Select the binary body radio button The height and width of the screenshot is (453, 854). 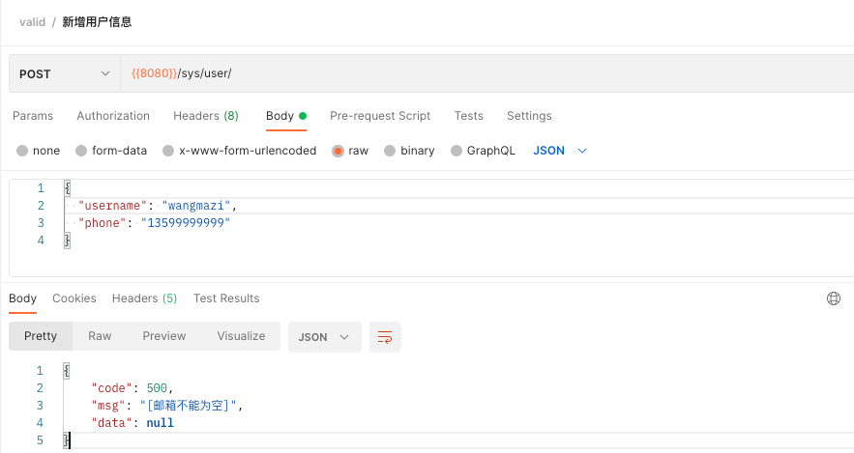(x=390, y=151)
